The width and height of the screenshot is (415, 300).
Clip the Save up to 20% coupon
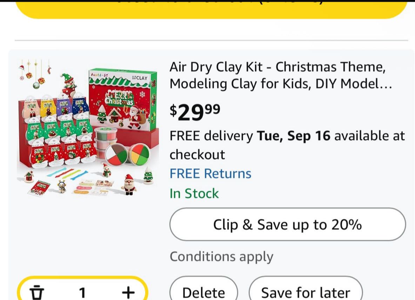[288, 224]
